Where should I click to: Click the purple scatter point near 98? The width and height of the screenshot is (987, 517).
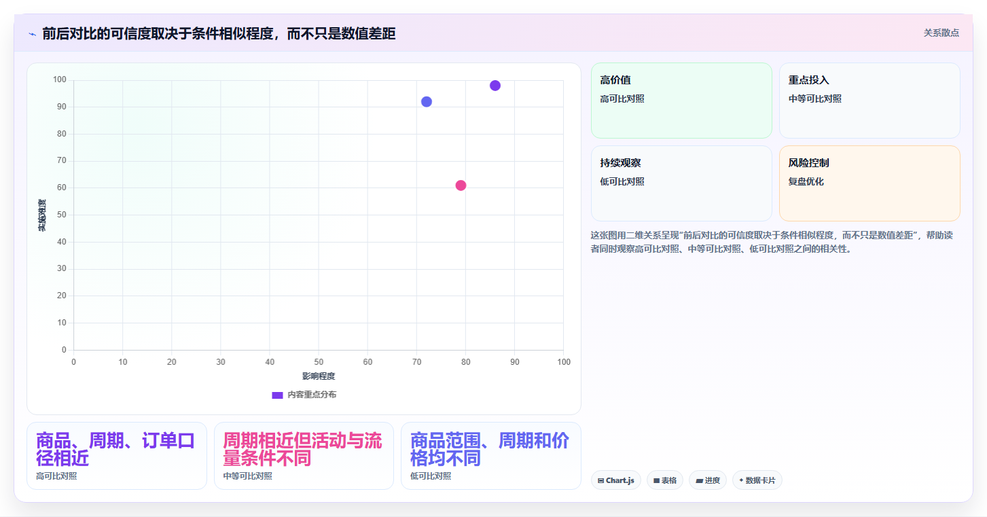point(495,86)
